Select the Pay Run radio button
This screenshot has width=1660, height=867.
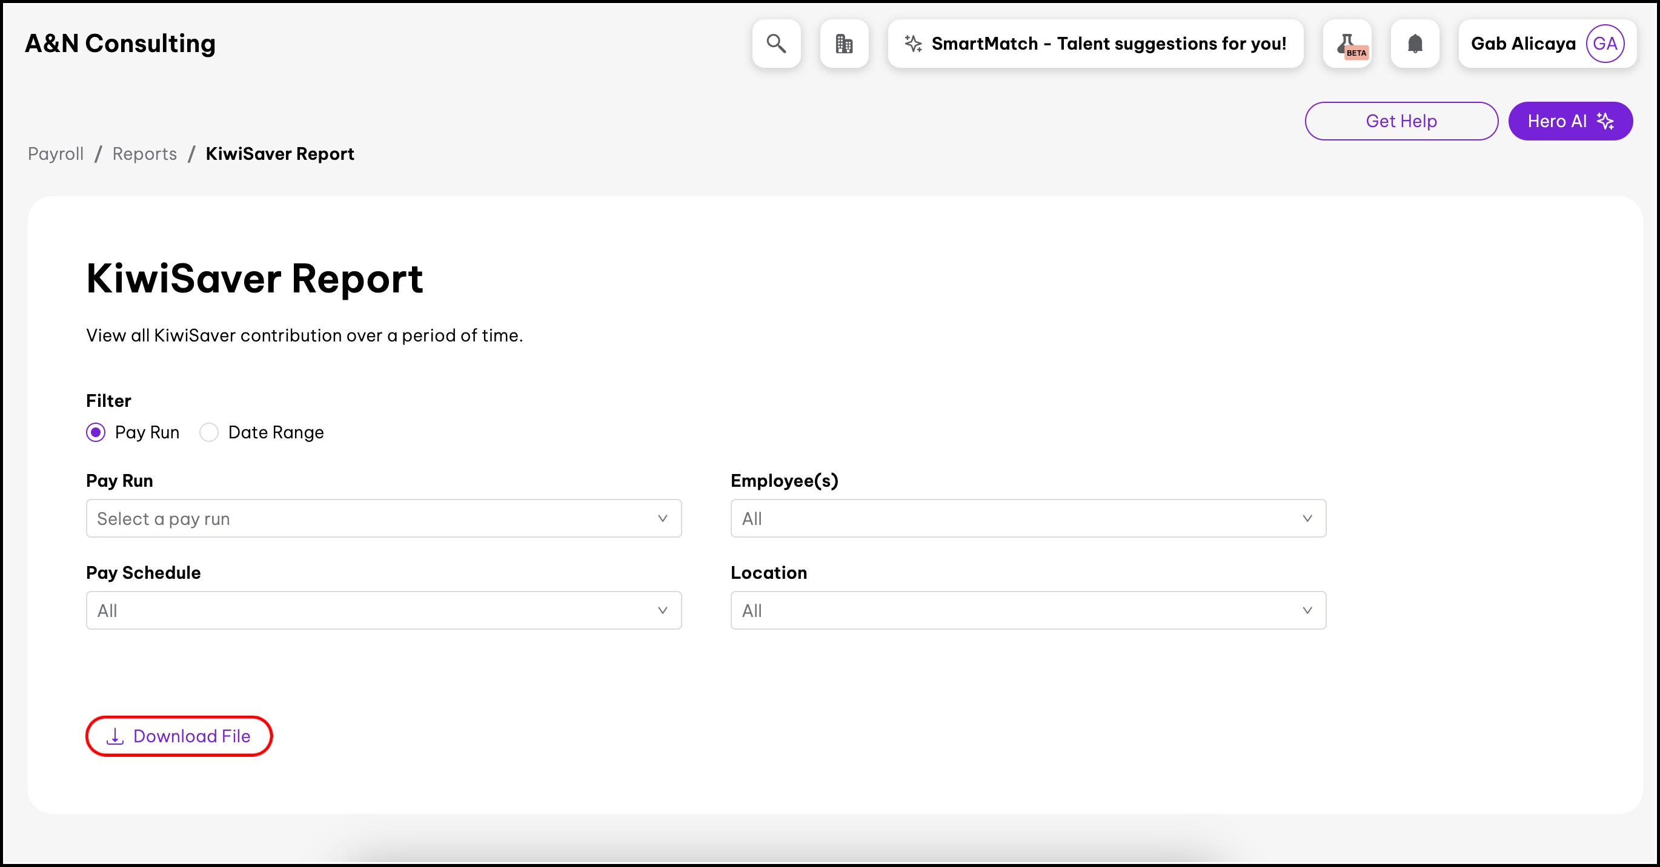click(96, 432)
